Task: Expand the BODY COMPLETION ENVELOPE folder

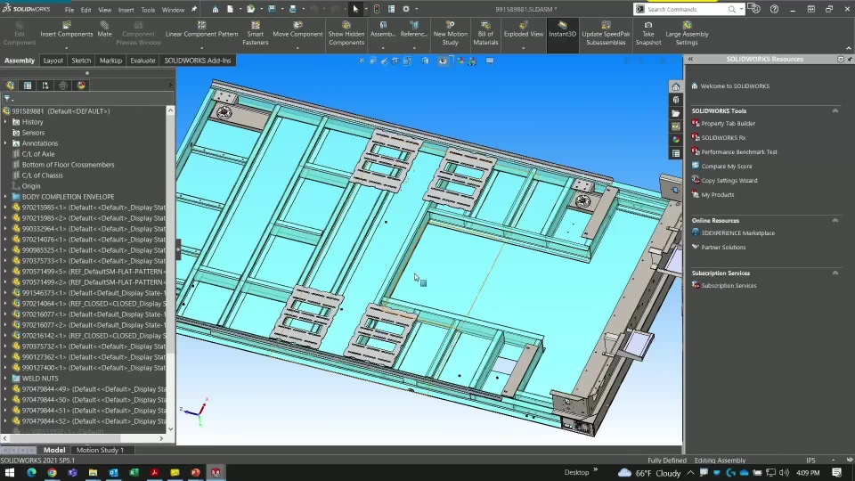Action: coord(5,197)
